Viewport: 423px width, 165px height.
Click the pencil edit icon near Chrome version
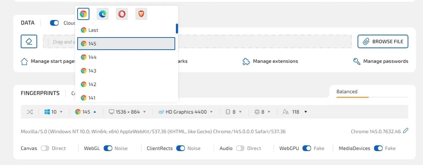(x=405, y=131)
